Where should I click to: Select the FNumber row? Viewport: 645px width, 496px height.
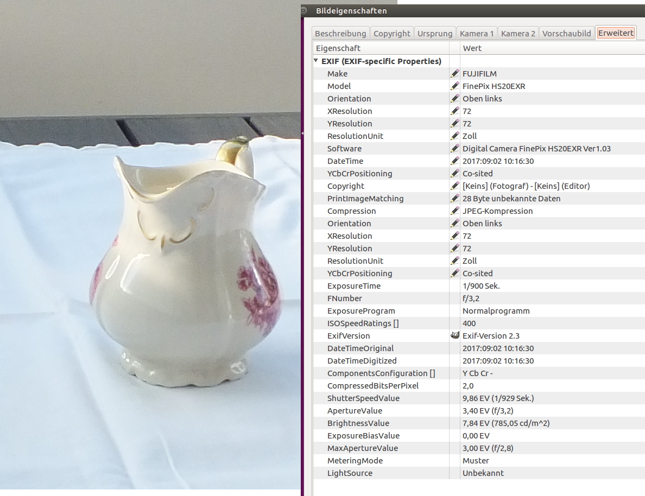(479, 298)
